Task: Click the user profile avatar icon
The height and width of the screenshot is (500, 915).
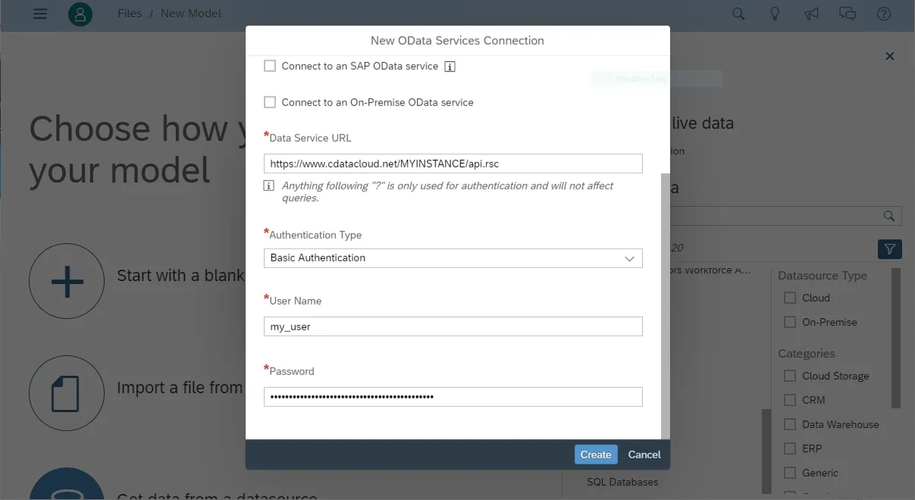Action: (80, 14)
